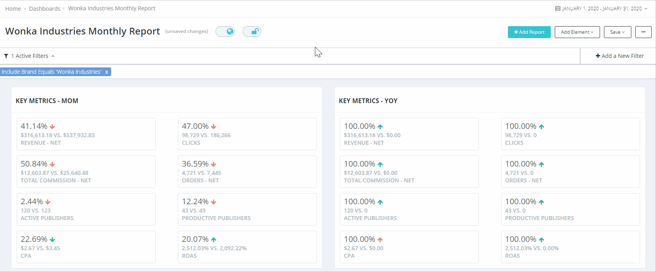Open the date range picker

(601, 8)
